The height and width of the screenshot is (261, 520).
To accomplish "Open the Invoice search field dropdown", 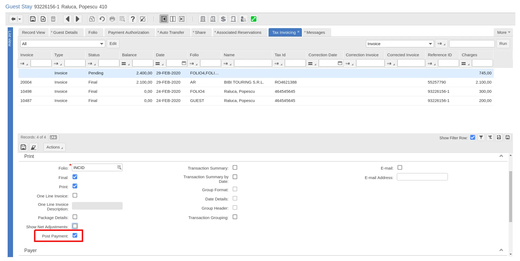I will 400,44.
